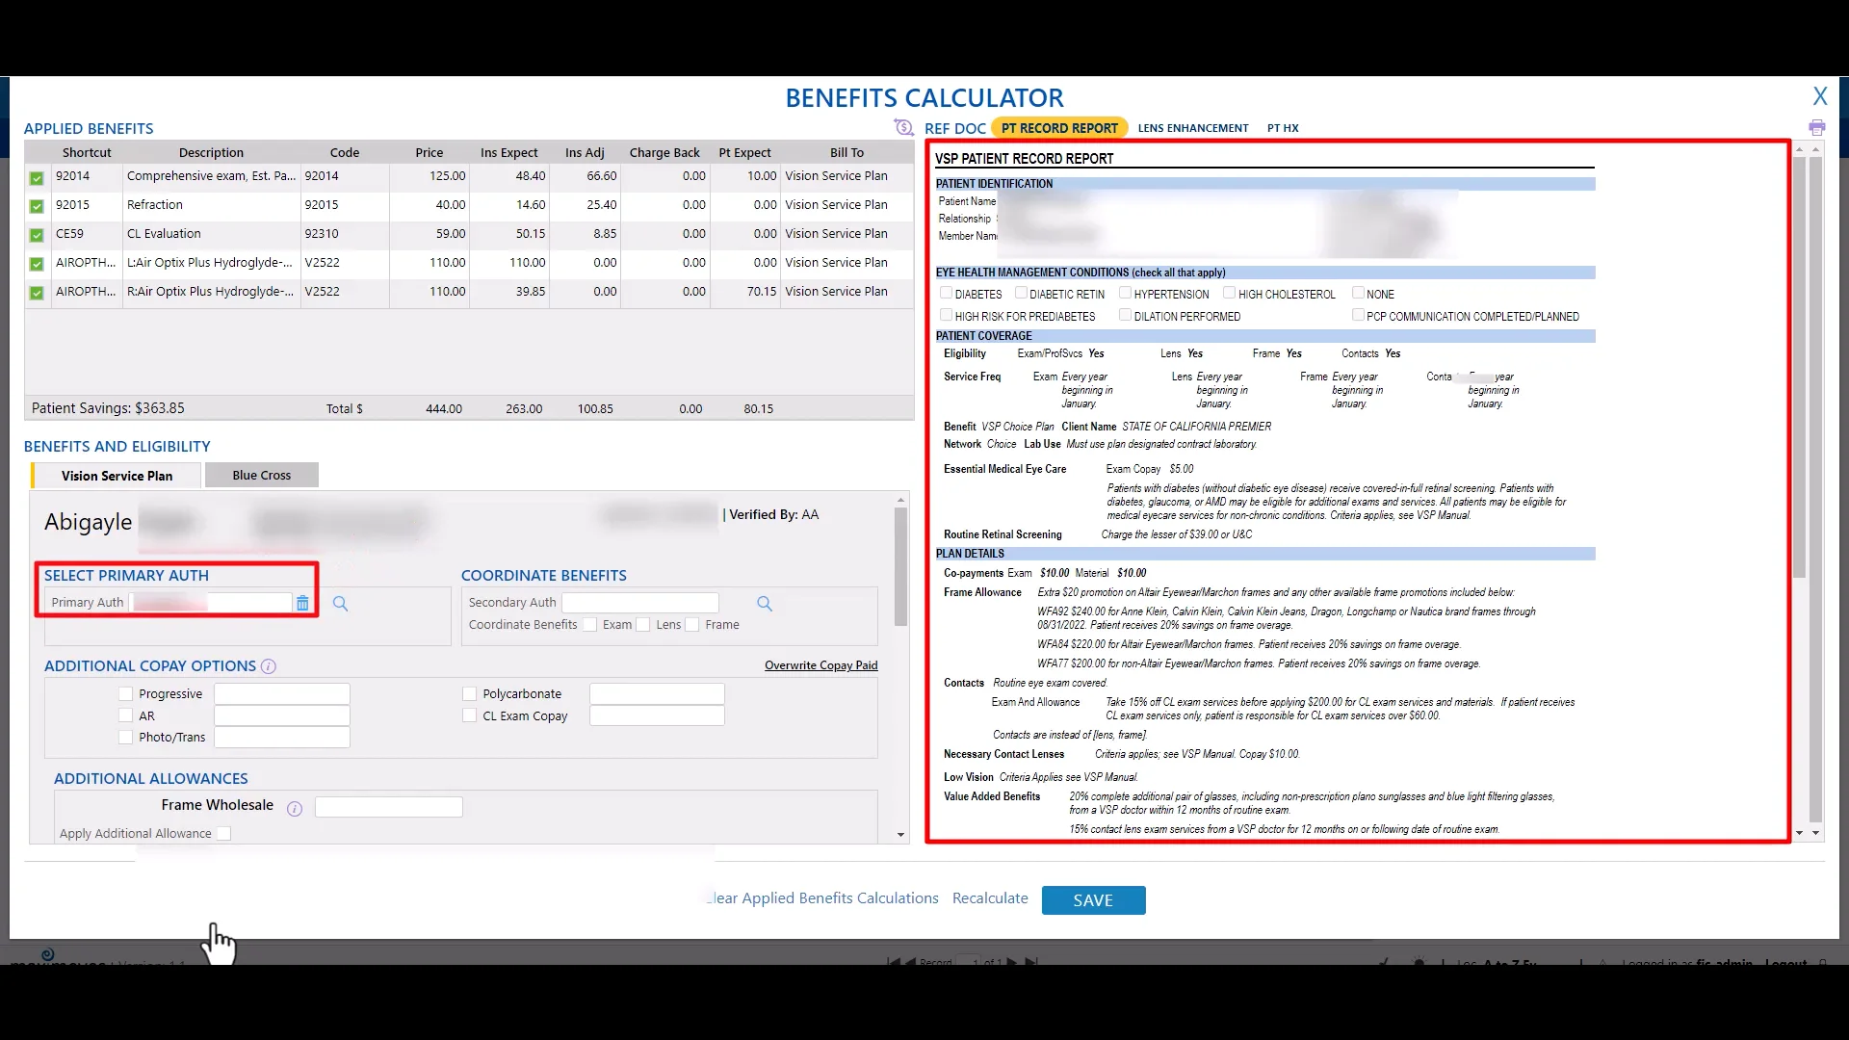View info about Additional Copay Options
Image resolution: width=1849 pixels, height=1040 pixels.
[269, 665]
